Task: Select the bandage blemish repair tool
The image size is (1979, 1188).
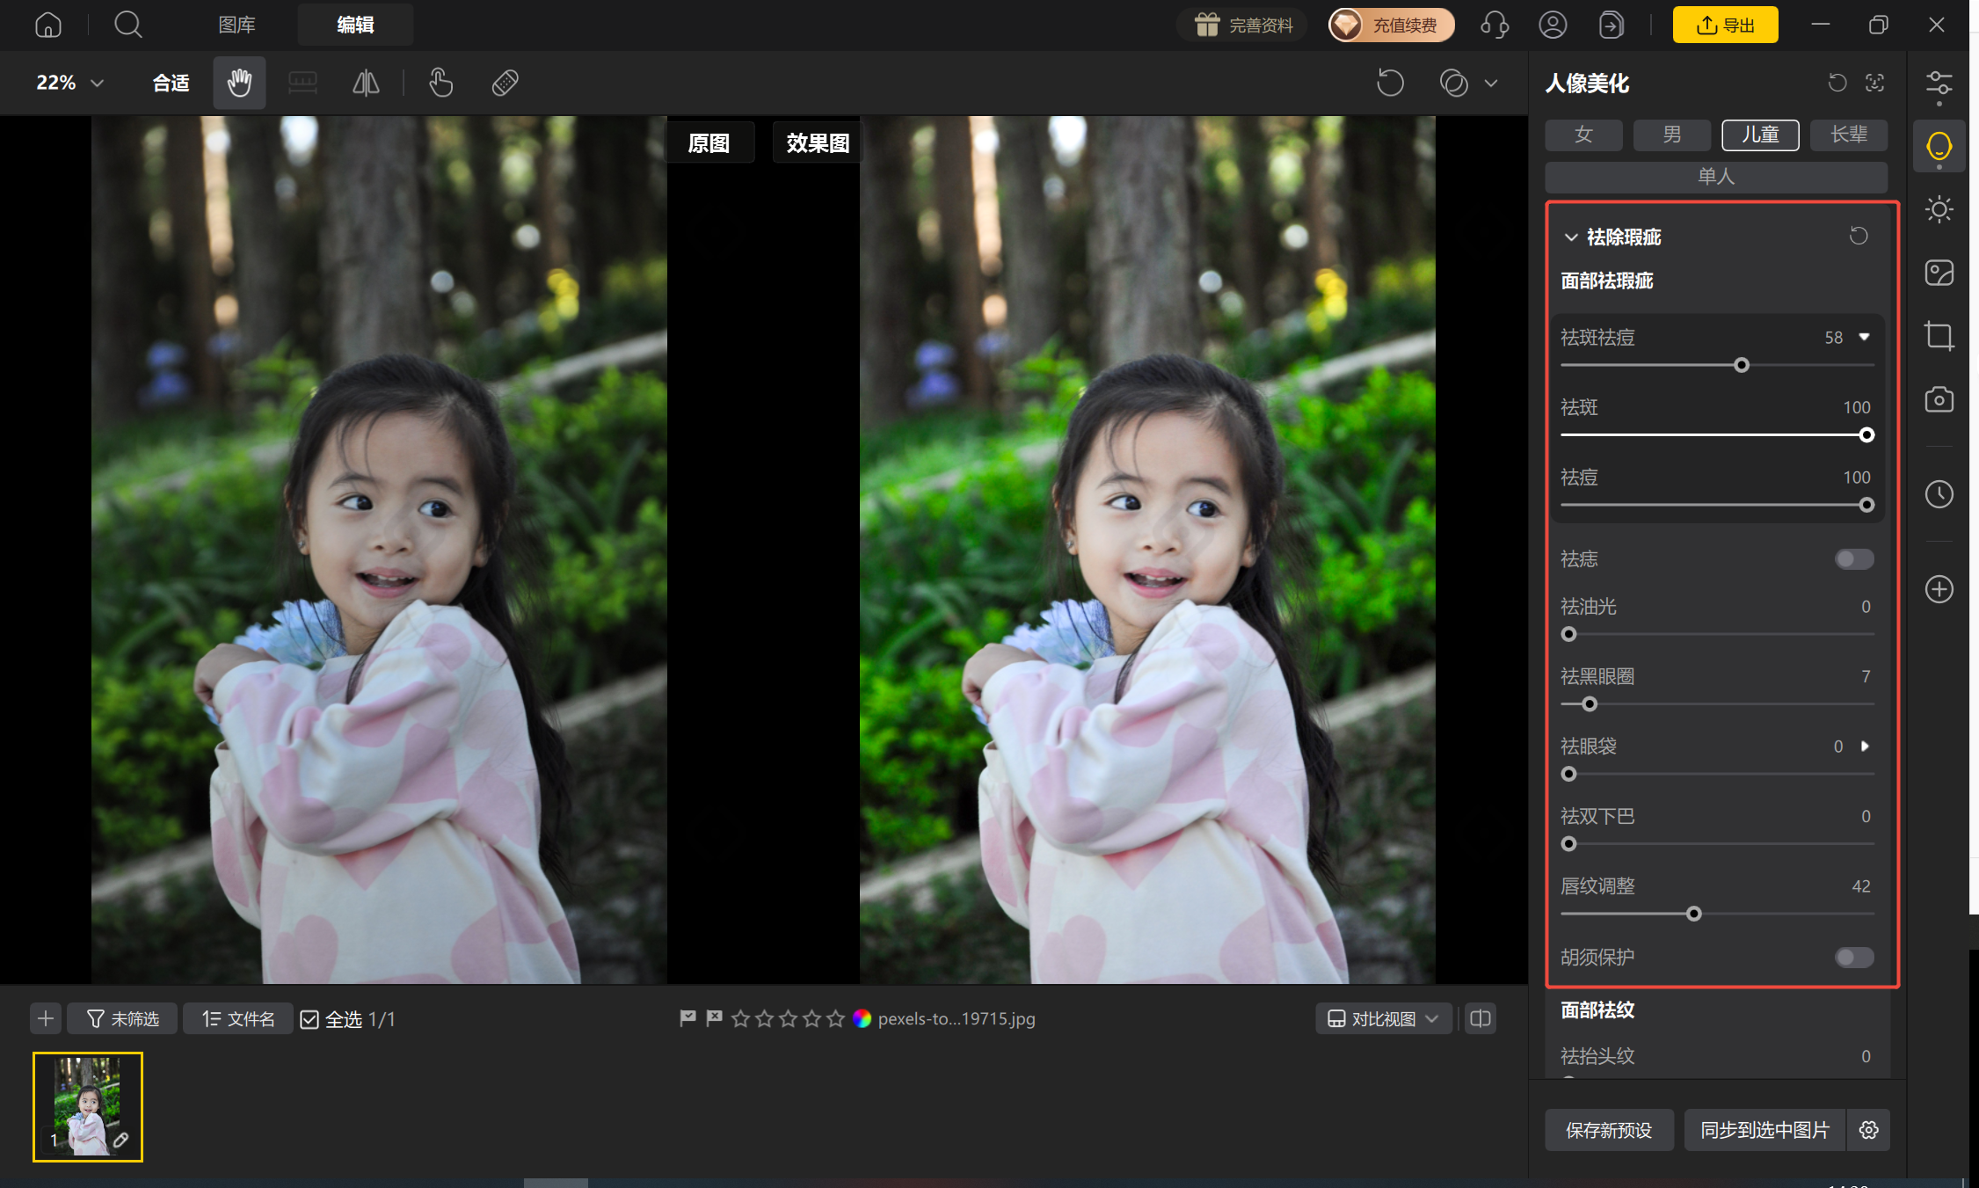Action: (x=505, y=83)
